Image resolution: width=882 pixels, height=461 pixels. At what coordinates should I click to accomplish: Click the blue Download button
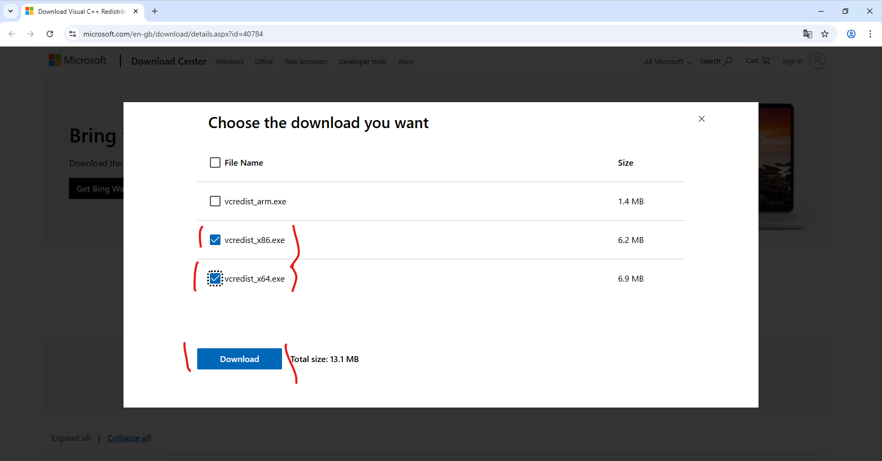[239, 359]
